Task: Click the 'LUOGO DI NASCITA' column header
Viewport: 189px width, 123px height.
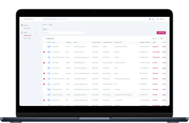Action: (107, 42)
